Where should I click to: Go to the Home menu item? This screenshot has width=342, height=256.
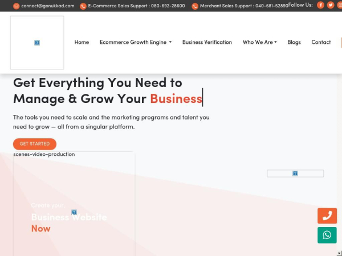coord(82,42)
